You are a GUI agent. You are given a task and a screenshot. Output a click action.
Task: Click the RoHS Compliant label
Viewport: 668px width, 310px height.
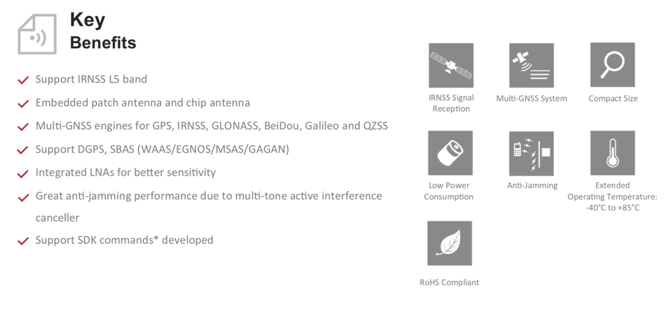pos(450,282)
